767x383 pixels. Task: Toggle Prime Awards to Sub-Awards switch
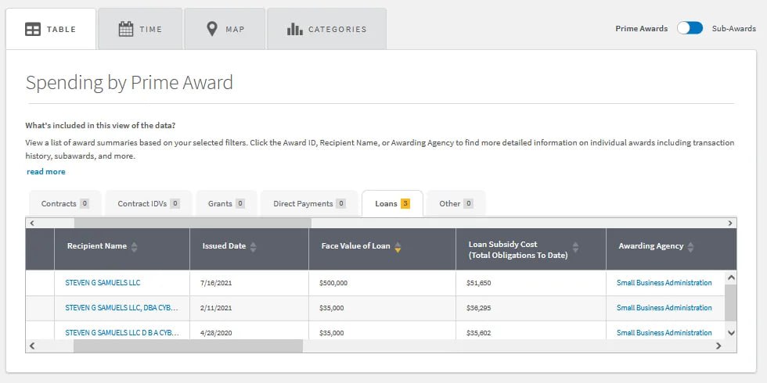690,28
